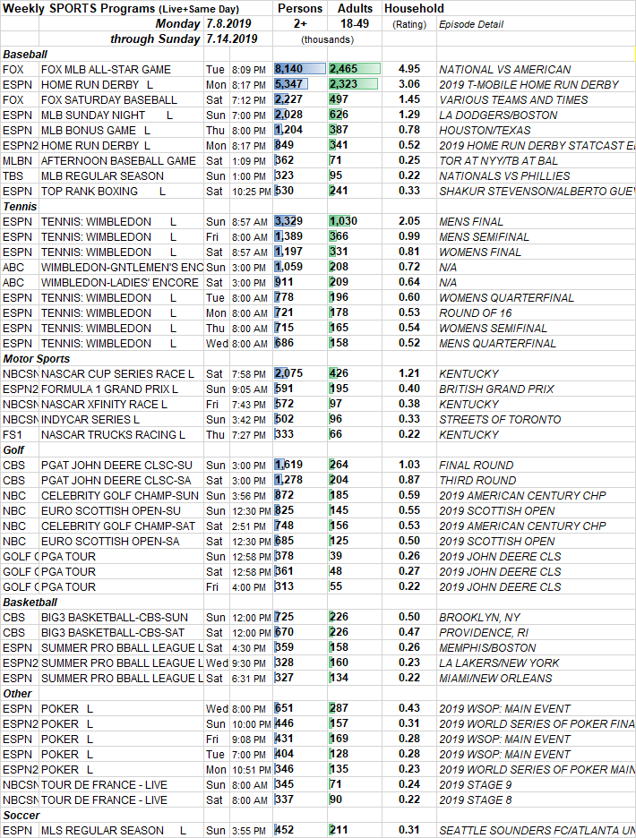Select the Basketball section header
The height and width of the screenshot is (838, 636).
point(30,603)
